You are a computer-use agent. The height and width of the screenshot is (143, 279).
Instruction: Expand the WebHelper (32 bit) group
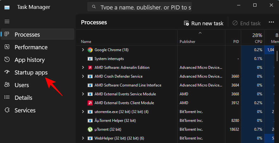83,138
